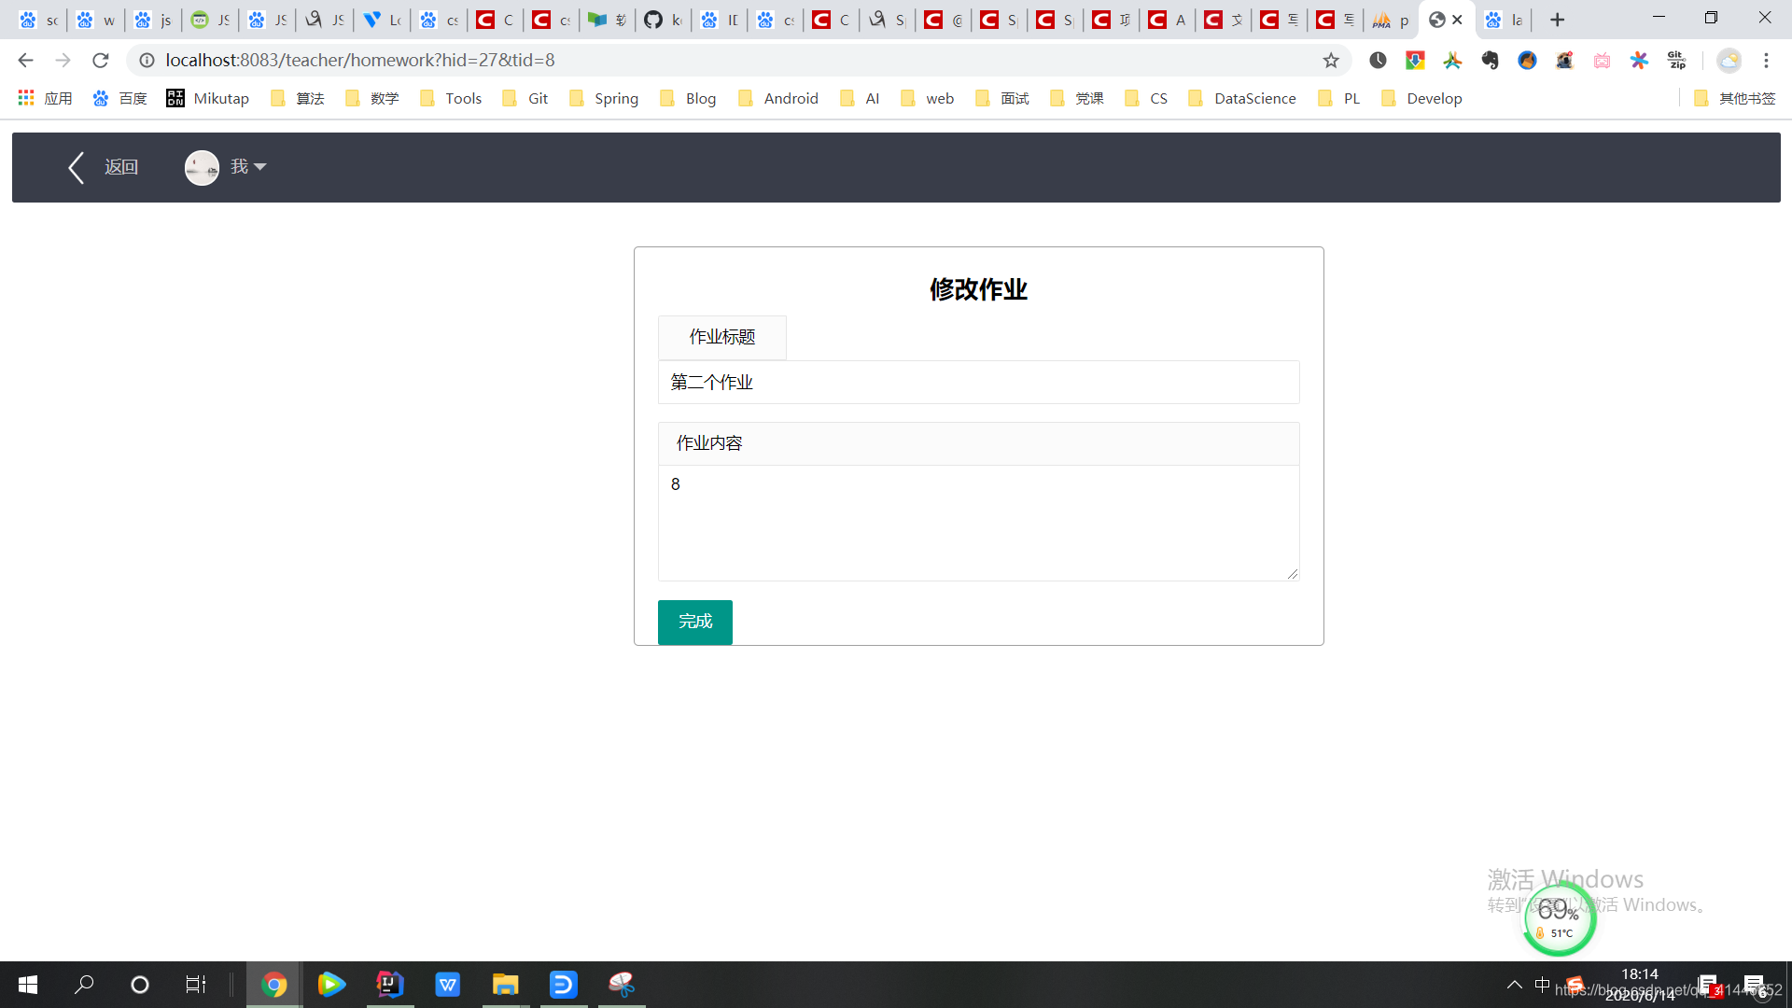Screen dimensions: 1792x1008
Task: Click the dark clock history extension icon
Action: click(x=1378, y=60)
